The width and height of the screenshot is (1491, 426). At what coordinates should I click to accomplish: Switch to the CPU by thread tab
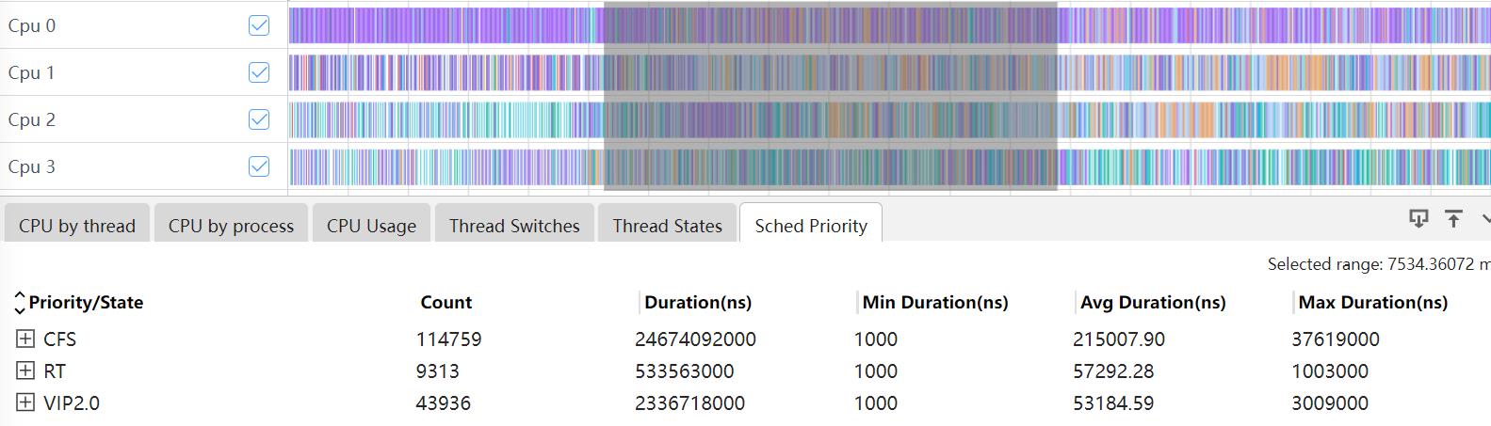coord(77,226)
